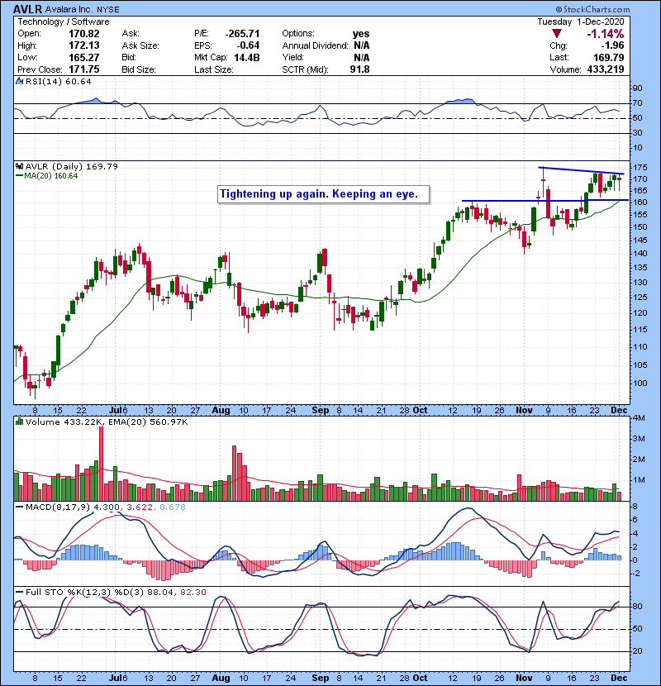Screen dimensions: 661x686
Task: Click the SCTR (Mid) value 91.8
Action: pyautogui.click(x=359, y=69)
